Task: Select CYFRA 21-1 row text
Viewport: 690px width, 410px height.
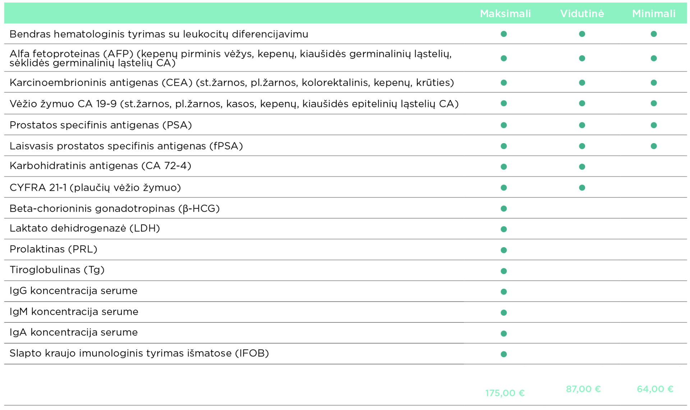Action: tap(95, 188)
